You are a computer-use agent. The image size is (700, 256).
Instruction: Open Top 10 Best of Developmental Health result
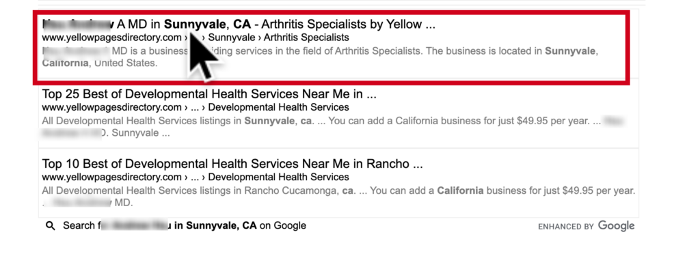pyautogui.click(x=232, y=164)
